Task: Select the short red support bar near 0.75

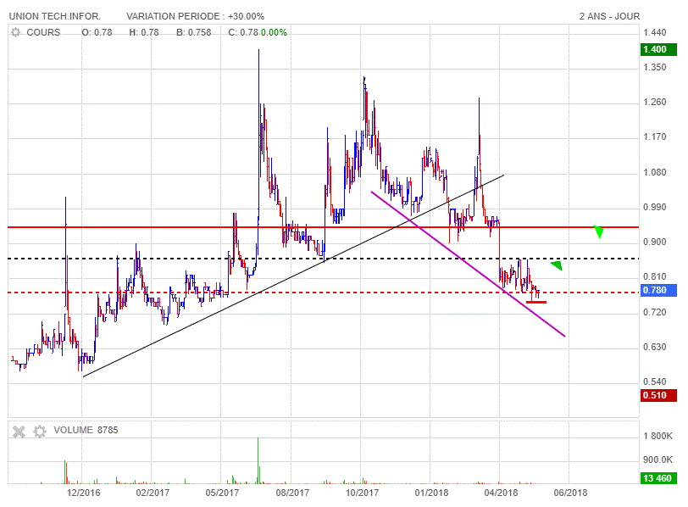Action: point(536,302)
